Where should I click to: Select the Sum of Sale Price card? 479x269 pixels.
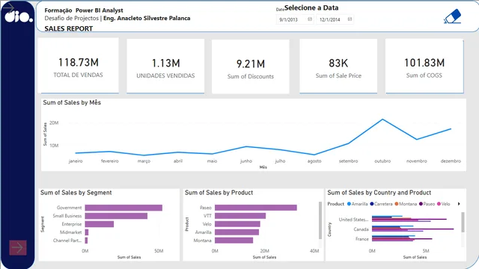tap(338, 66)
